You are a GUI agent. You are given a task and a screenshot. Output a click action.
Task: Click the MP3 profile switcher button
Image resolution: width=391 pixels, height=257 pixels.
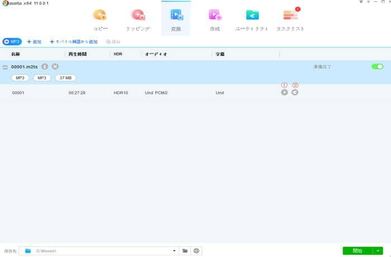12,41
